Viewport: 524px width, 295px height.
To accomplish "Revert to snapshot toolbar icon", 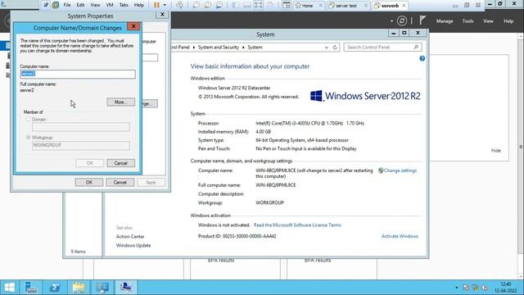I will pyautogui.click(x=207, y=5).
